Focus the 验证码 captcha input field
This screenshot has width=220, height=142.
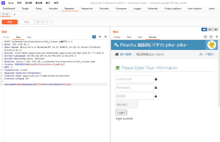point(135,96)
